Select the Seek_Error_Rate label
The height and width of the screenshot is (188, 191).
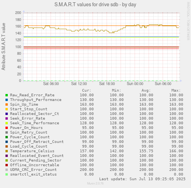coord(28,118)
